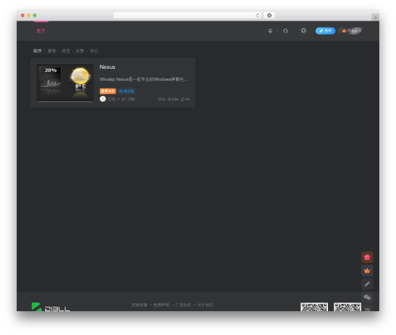
Task: Click the Zibll logo in footer
Action: tap(51, 307)
